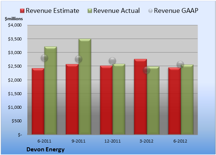
Task: Select the green actual bar for 6-2012
Action: pos(187,100)
